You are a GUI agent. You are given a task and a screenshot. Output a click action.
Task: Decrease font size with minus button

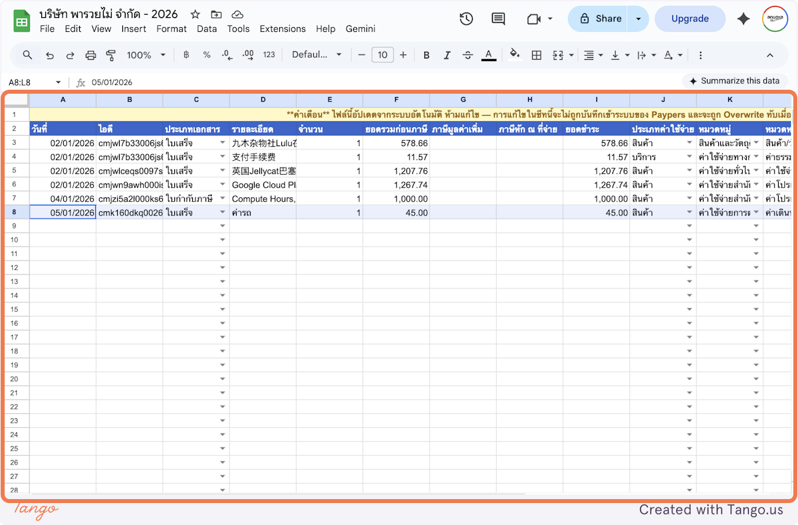click(x=362, y=55)
